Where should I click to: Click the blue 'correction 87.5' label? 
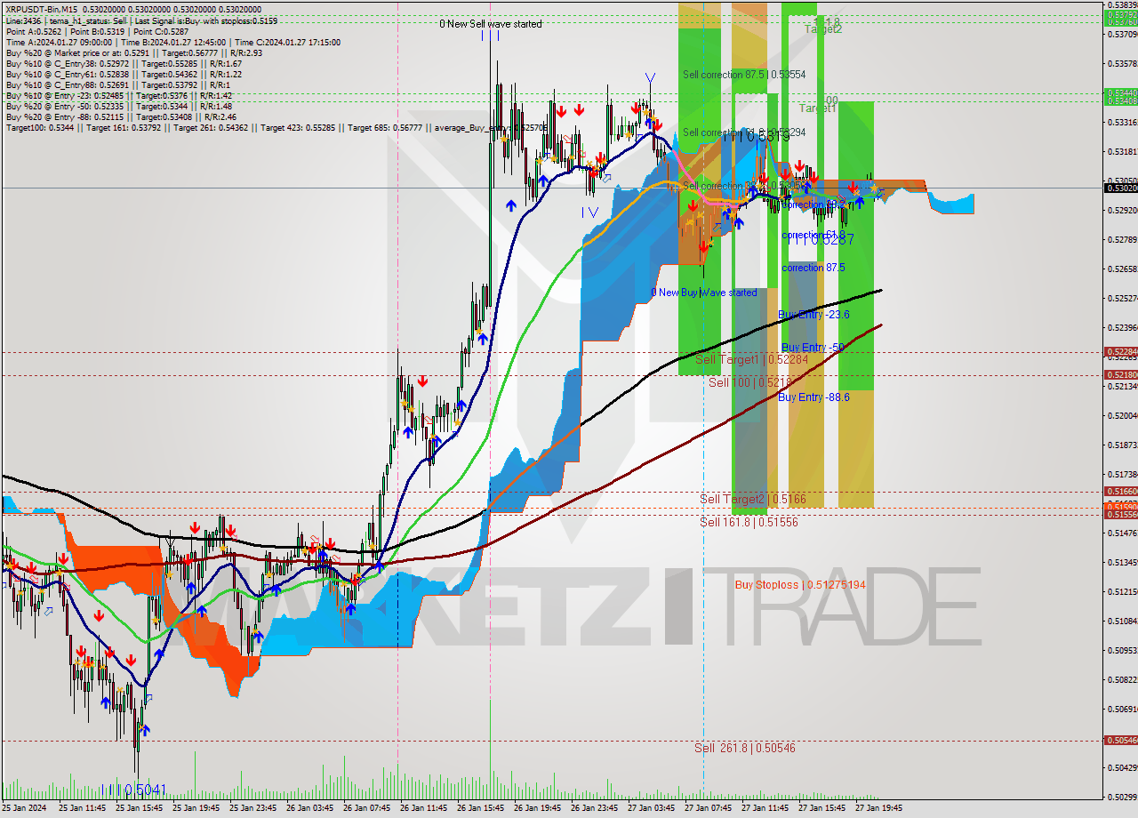(x=813, y=268)
